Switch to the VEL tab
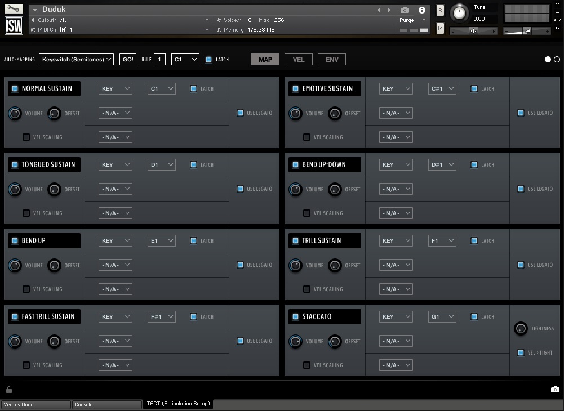The image size is (564, 411). [x=298, y=59]
